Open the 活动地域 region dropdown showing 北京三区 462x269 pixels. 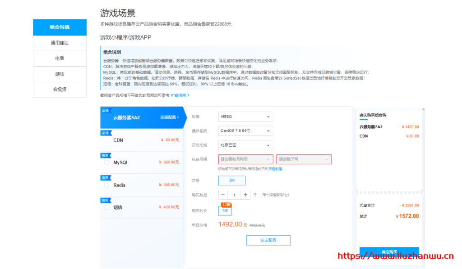tap(245, 145)
